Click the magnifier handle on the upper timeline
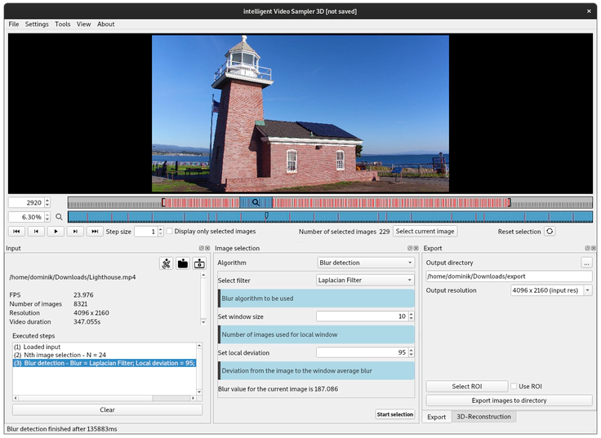 (x=256, y=202)
